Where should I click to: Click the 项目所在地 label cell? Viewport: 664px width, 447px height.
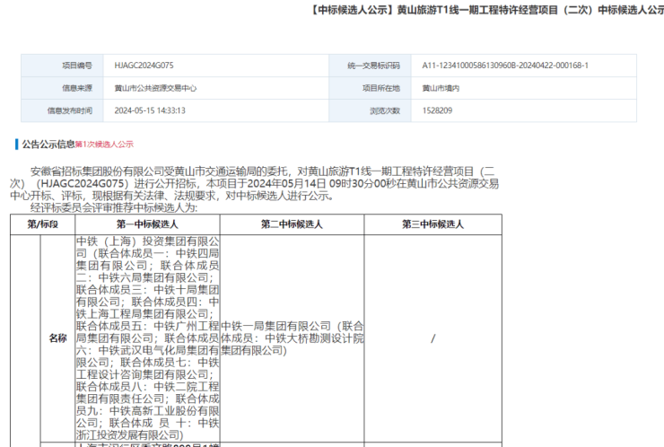pyautogui.click(x=380, y=88)
